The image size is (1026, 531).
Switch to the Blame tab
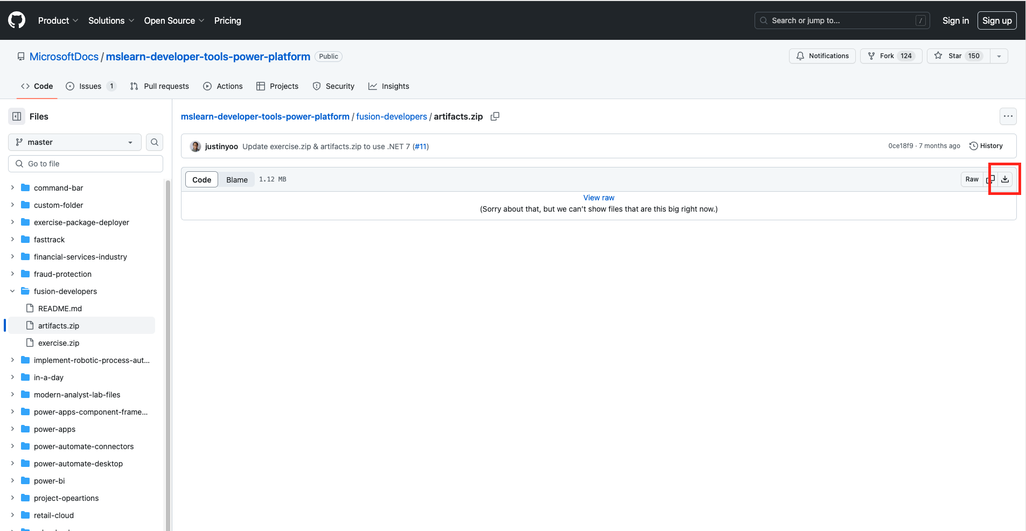(236, 179)
